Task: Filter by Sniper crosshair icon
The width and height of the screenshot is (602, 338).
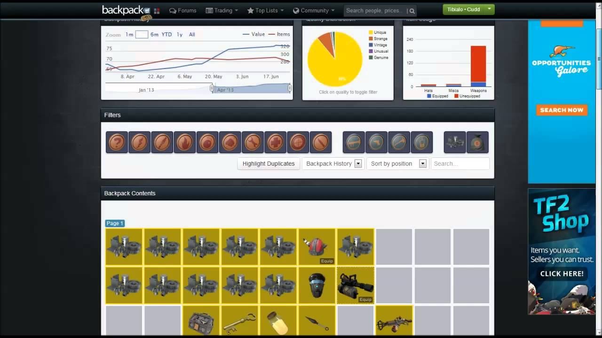Action: [298, 142]
